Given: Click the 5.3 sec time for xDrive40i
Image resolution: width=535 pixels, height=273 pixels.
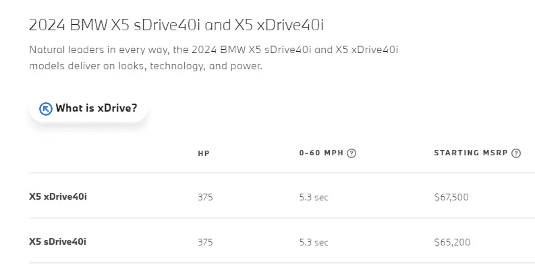Looking at the screenshot, I should [314, 197].
